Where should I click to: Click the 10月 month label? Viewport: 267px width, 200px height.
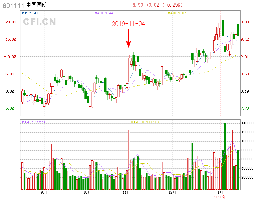87,193
